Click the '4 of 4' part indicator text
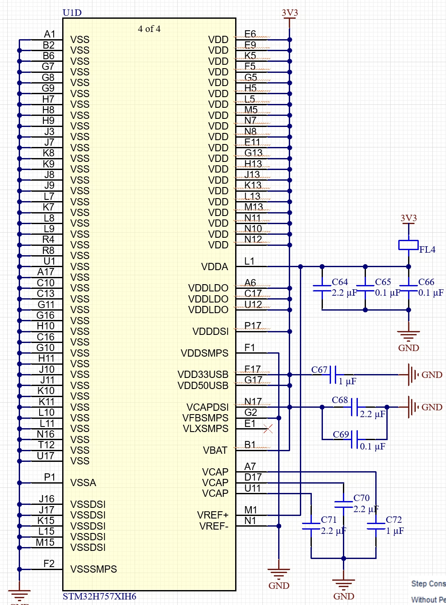The height and width of the screenshot is (605, 446). tap(149, 29)
